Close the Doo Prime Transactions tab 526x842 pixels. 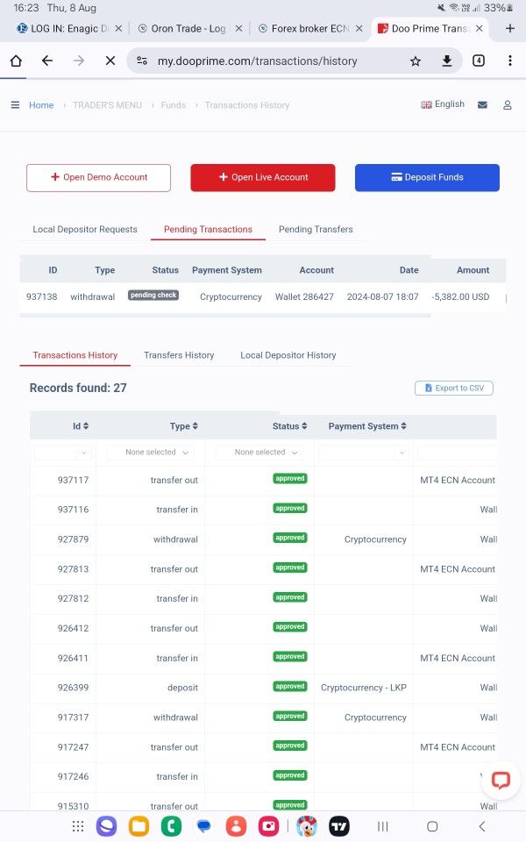(x=480, y=28)
